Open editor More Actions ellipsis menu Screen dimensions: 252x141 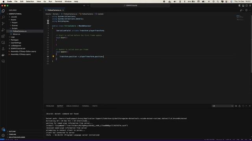click(x=250, y=10)
